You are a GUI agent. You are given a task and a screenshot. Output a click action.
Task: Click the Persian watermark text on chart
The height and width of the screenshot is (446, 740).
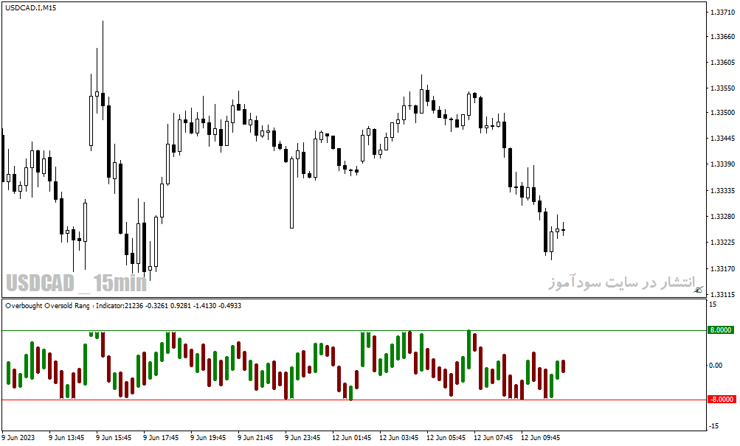click(621, 282)
